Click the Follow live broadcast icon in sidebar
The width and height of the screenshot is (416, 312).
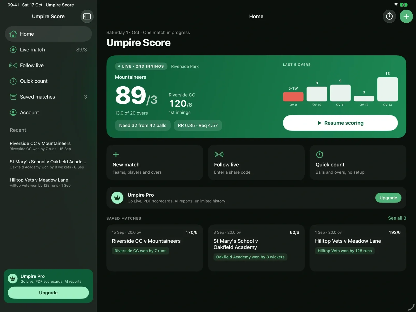(13, 66)
